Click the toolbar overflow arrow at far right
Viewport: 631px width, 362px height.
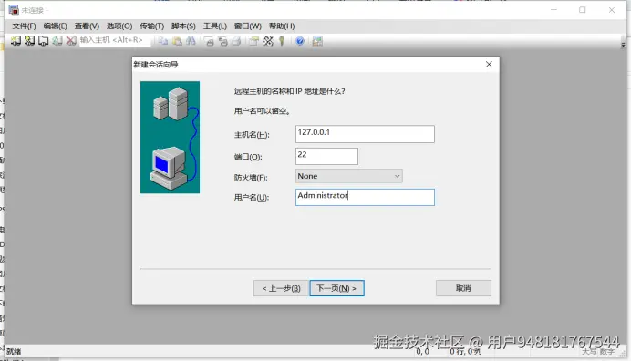click(623, 45)
